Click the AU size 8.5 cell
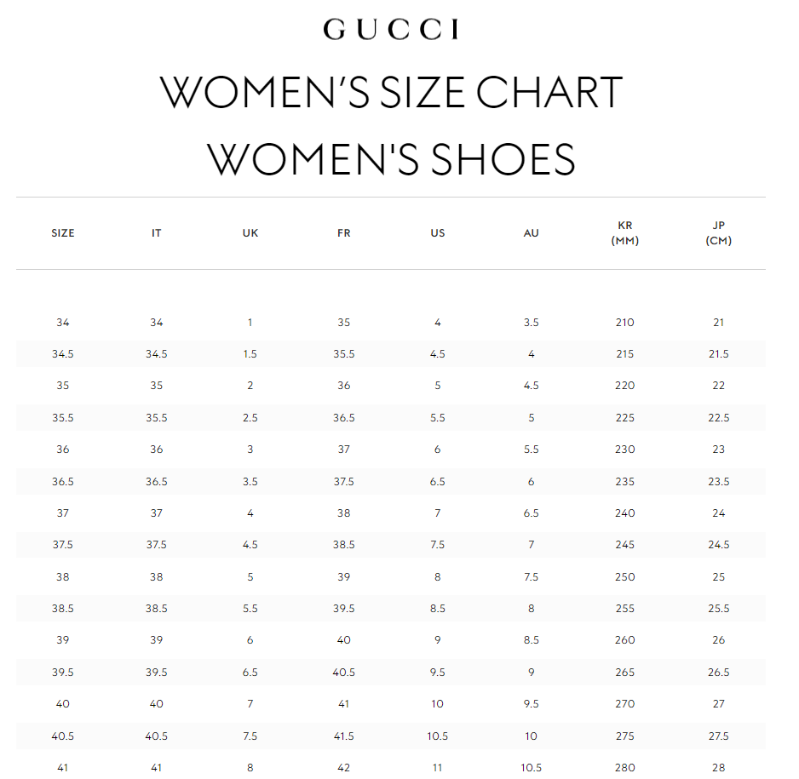799x779 pixels. [x=532, y=640]
